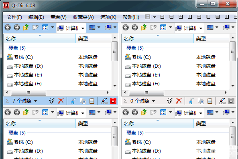Open the 文件(F) menu
Viewport: 238px width, 159px height.
point(14,17)
